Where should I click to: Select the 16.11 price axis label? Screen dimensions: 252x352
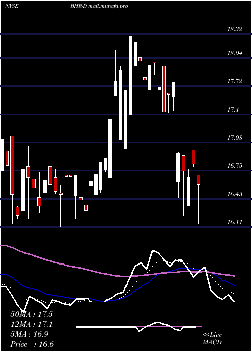[x=235, y=222]
